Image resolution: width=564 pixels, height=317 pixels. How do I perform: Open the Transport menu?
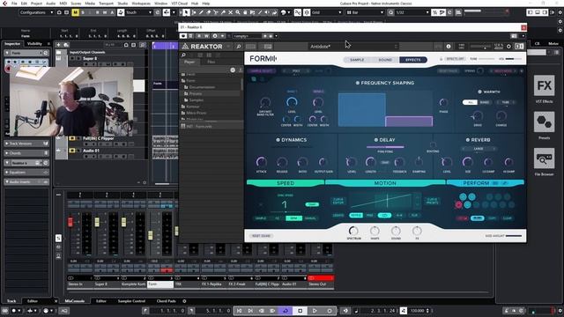[x=106, y=4]
